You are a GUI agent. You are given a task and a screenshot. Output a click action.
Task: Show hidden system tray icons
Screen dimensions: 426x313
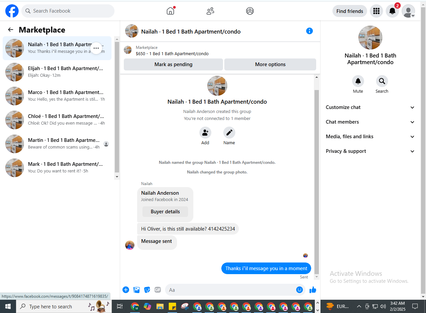[359, 306]
